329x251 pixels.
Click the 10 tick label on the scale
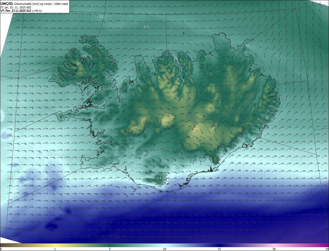point(164,249)
